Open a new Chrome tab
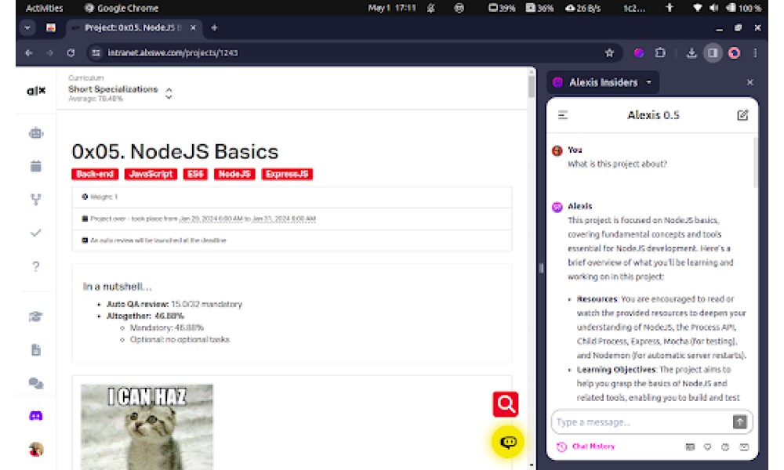Screen dimensions: 784x470 tap(215, 28)
